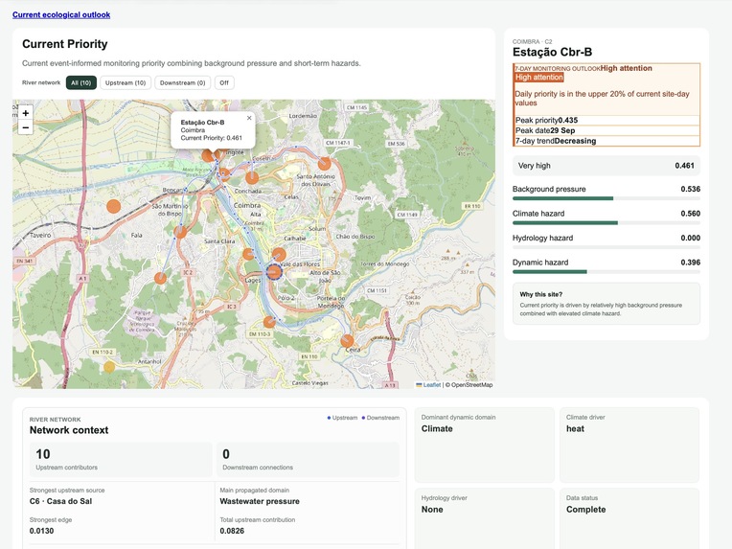Open the OpenStreetMap attribution link
The height and width of the screenshot is (549, 732).
click(472, 384)
